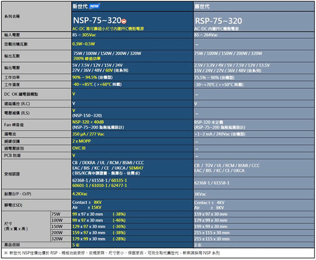316x260 pixels.
Task: Click the 0.3W~0.5W standby power value
Action: click(84, 44)
